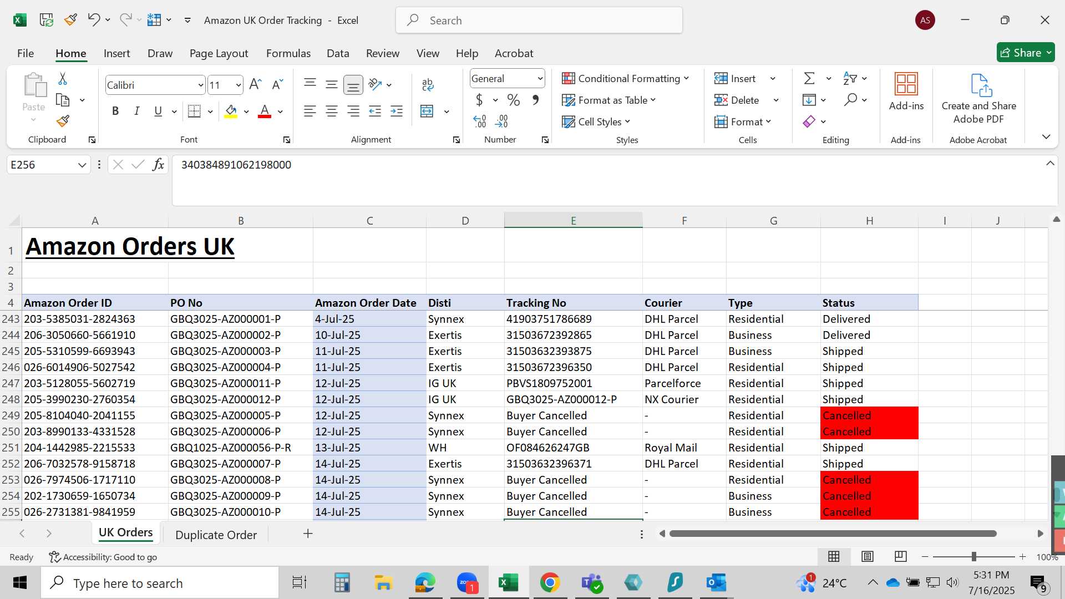Toggle Bold formatting
Screen dimensions: 1065x599
click(115, 111)
